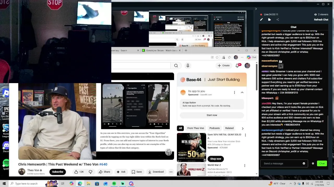Open the YouTube account avatar menu
Image resolution: width=334 pixels, height=187 pixels.
pos(247,65)
